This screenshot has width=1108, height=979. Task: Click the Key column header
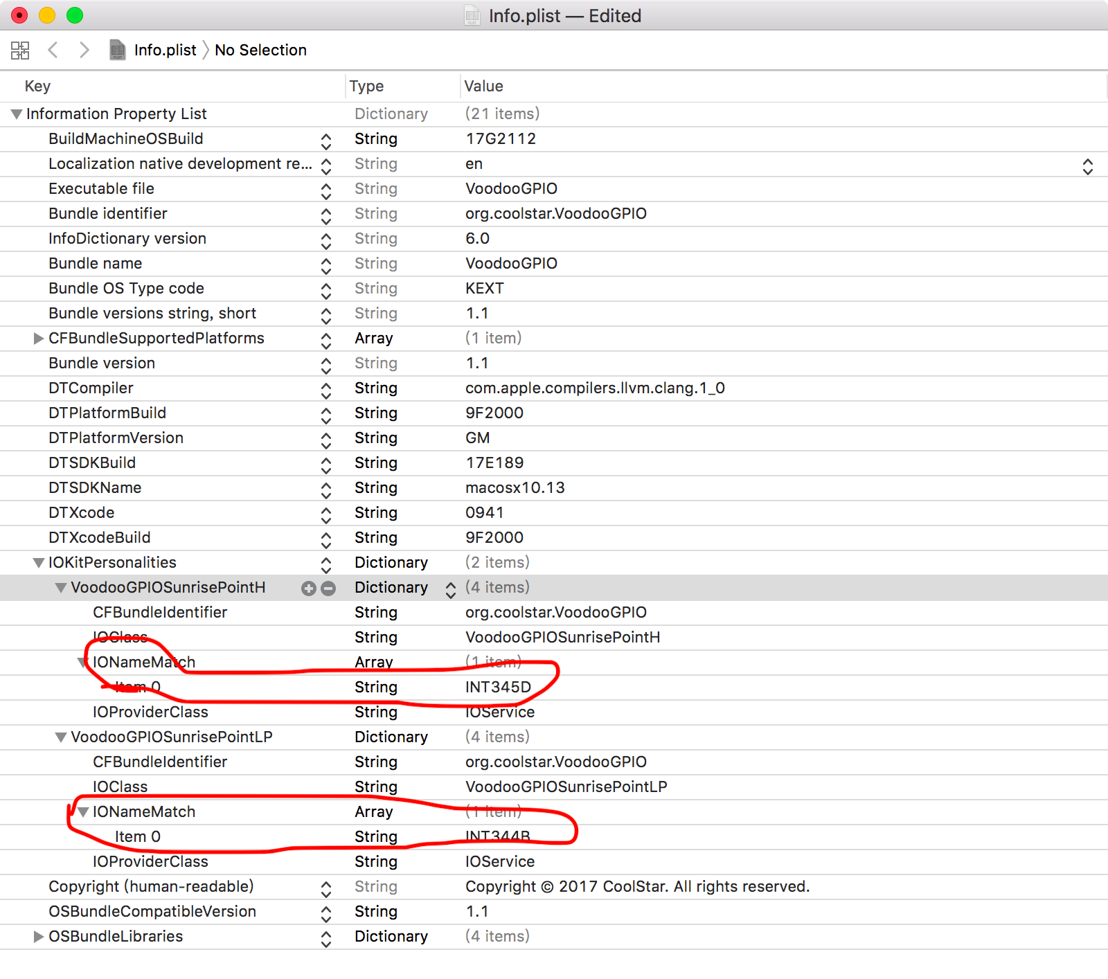pos(37,86)
